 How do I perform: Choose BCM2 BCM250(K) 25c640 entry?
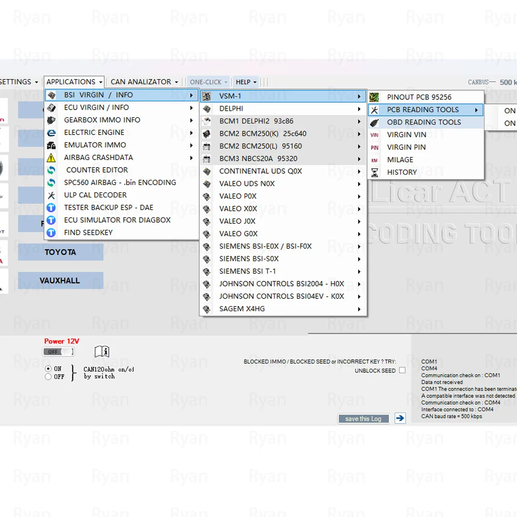(x=283, y=134)
